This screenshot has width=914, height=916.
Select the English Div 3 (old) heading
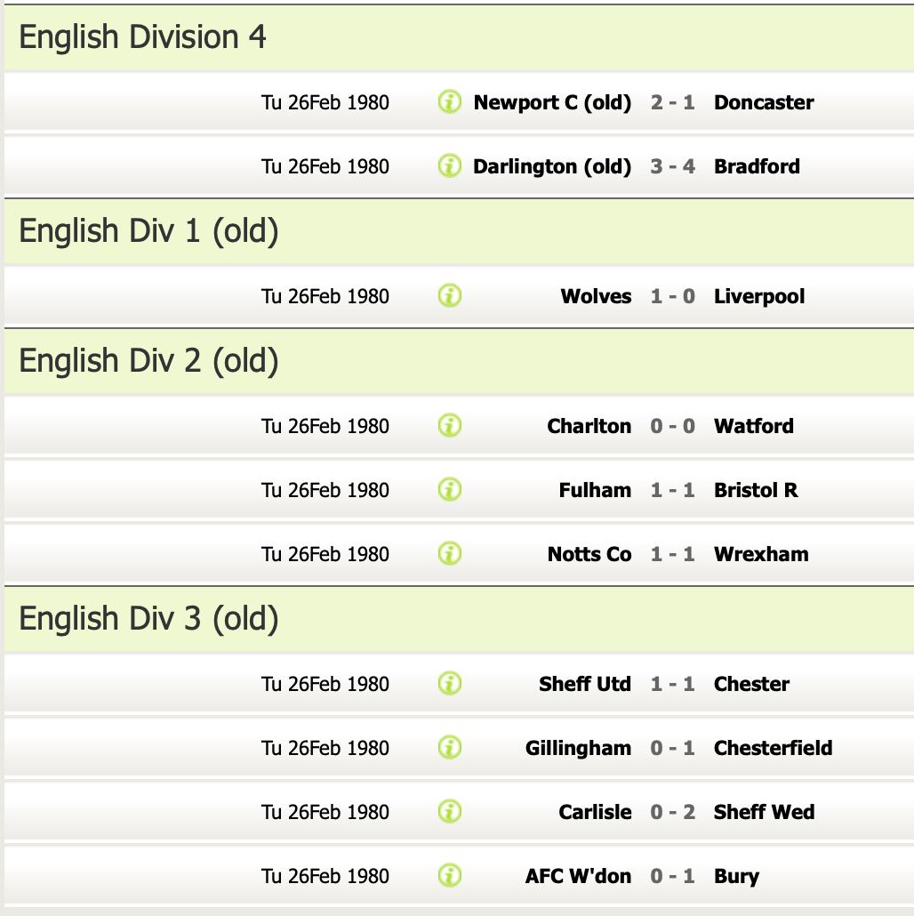click(148, 619)
